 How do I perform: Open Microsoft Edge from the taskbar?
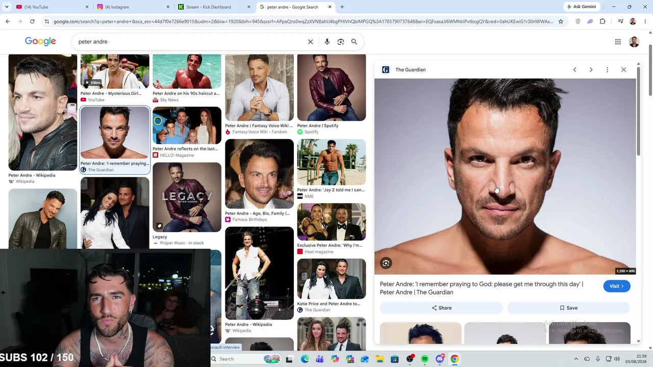pyautogui.click(x=305, y=359)
